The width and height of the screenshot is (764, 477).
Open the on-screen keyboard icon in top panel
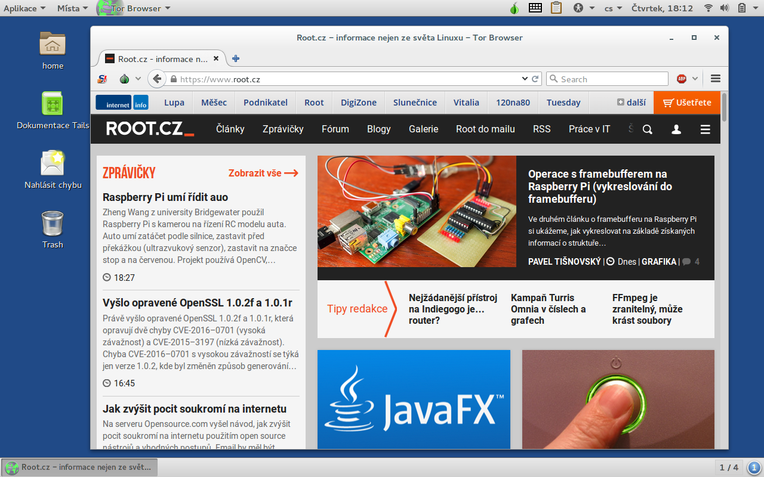[535, 8]
